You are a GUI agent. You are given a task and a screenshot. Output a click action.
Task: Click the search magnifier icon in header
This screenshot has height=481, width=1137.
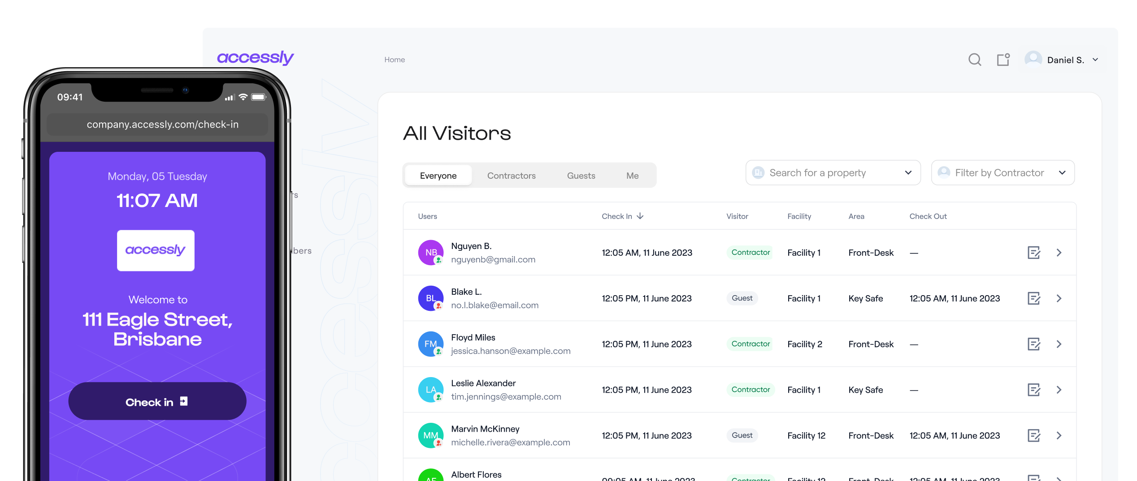point(975,60)
